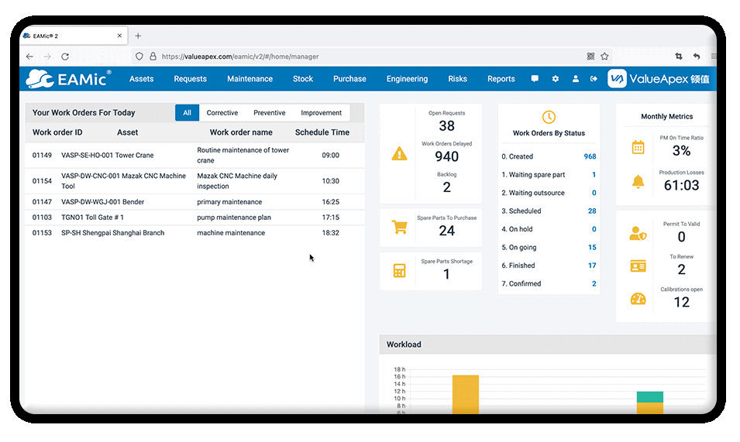This screenshot has height=442, width=740.
Task: Click the tall yellow Workload chart bar
Action: pyautogui.click(x=466, y=395)
